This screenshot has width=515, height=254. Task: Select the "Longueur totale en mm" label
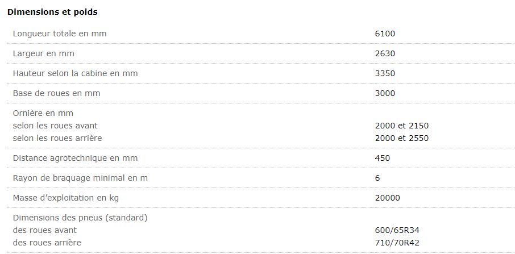pyautogui.click(x=60, y=34)
